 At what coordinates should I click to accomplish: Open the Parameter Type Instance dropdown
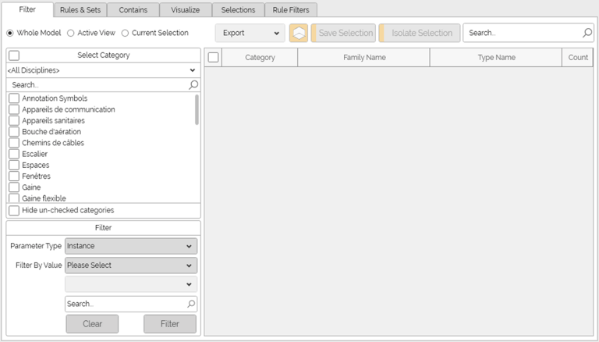pyautogui.click(x=131, y=246)
